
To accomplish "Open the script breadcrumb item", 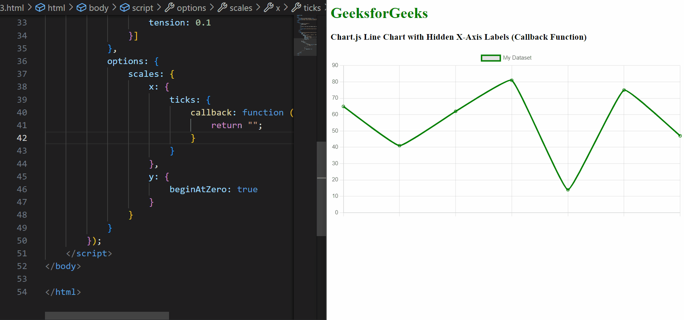I will (x=142, y=8).
